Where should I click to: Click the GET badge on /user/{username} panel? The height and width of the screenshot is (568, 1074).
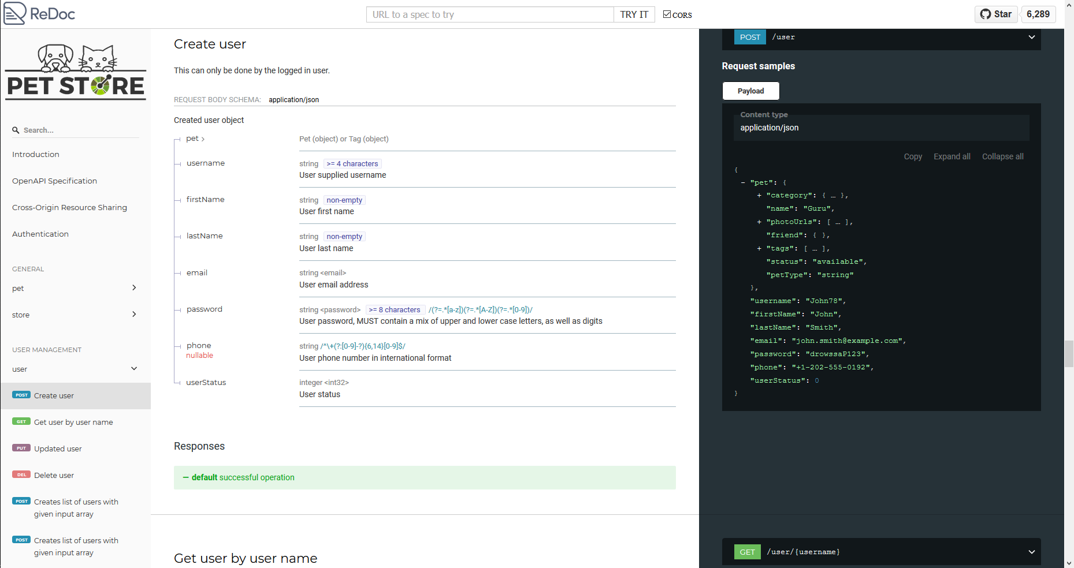[747, 552]
